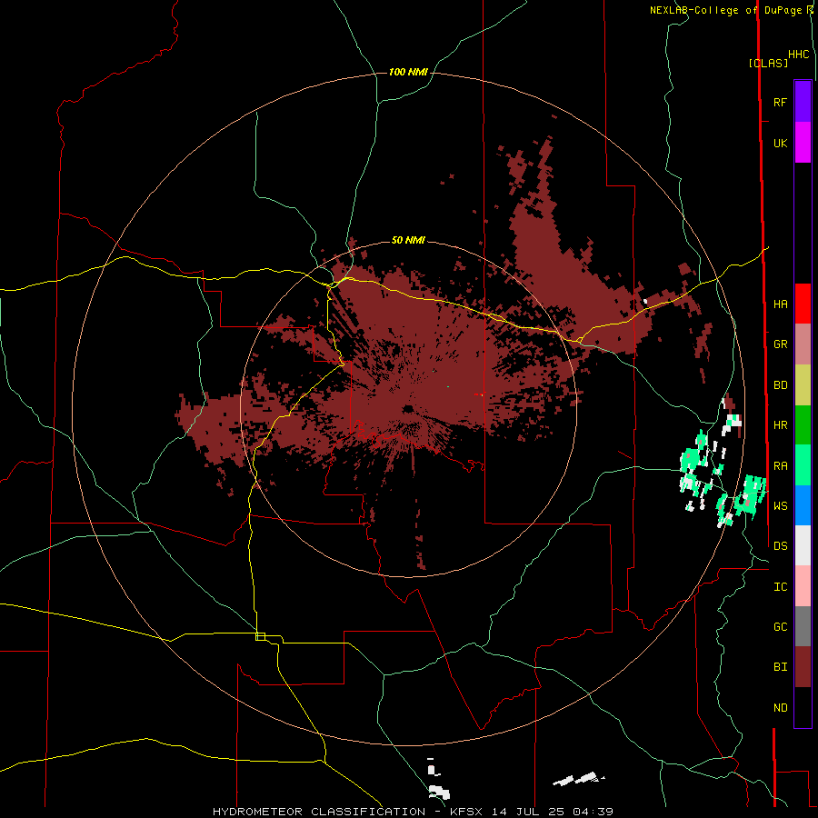The image size is (818, 818).
Task: Click the HYDROMETEOR CLASSIFICATION caption text
Action: pos(319,812)
